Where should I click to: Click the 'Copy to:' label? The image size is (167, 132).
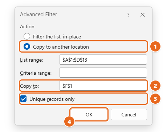click(29, 86)
